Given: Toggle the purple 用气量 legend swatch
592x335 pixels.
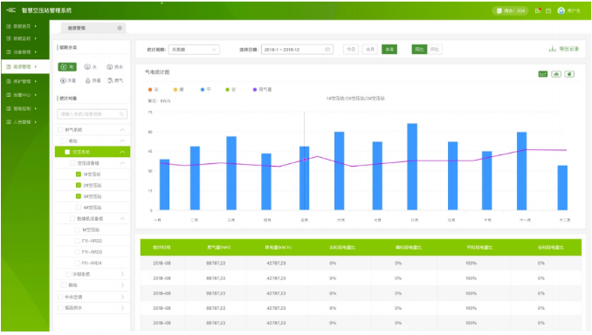Looking at the screenshot, I should pos(255,89).
